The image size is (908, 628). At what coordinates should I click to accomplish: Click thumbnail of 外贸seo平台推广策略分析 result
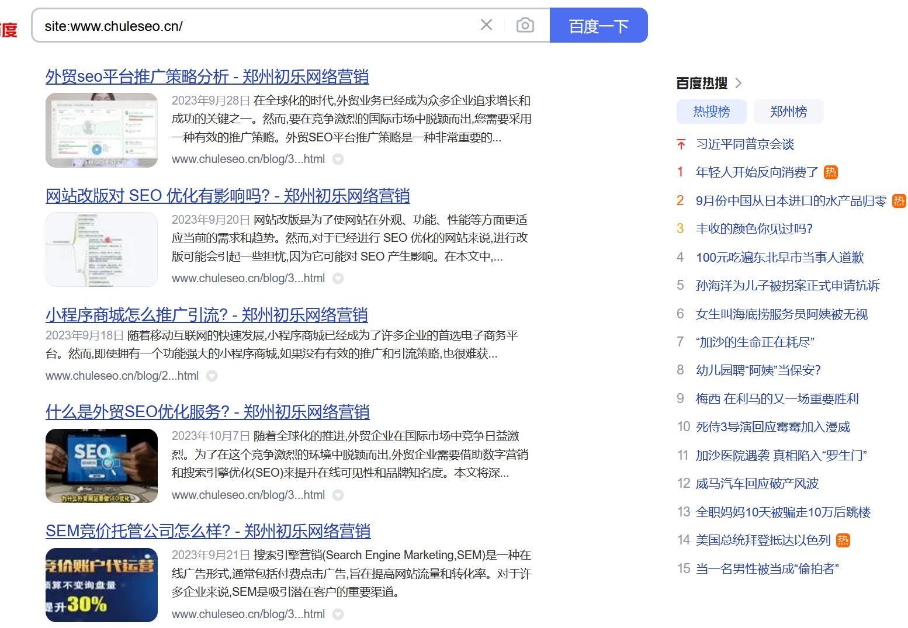point(102,130)
